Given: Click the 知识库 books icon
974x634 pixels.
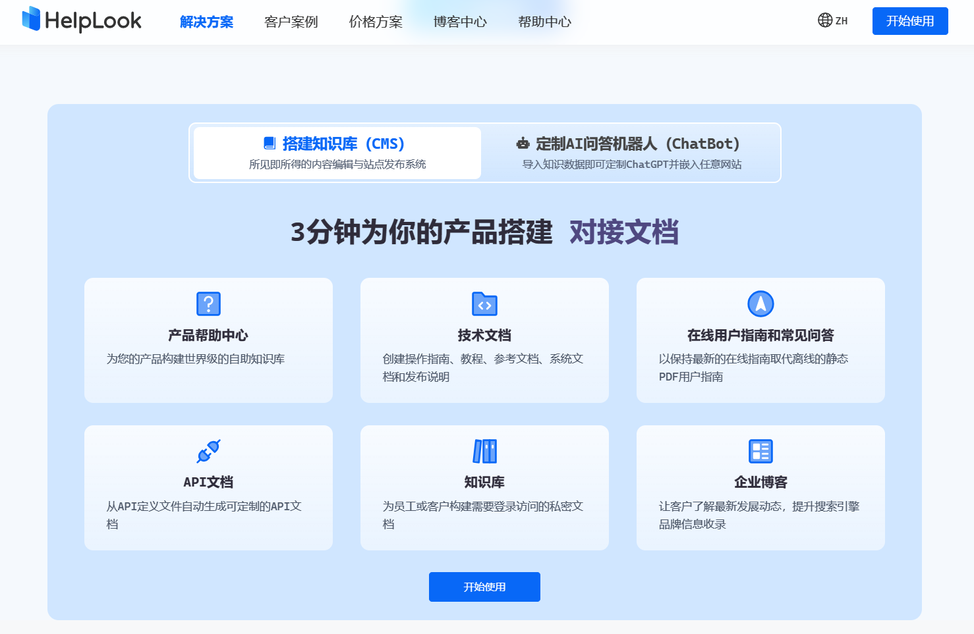Looking at the screenshot, I should point(484,451).
